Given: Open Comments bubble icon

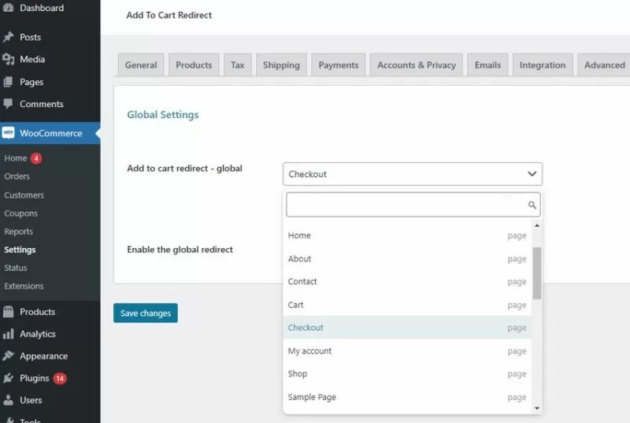Looking at the screenshot, I should 8,104.
